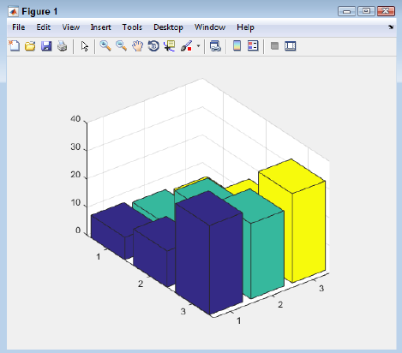Open the Window menu

[210, 27]
